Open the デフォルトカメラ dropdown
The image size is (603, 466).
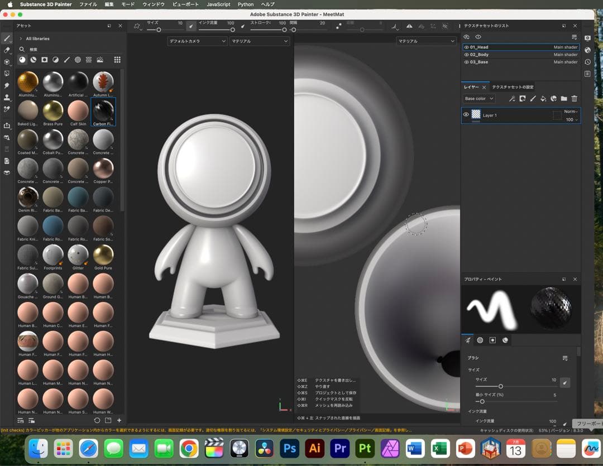pos(197,41)
